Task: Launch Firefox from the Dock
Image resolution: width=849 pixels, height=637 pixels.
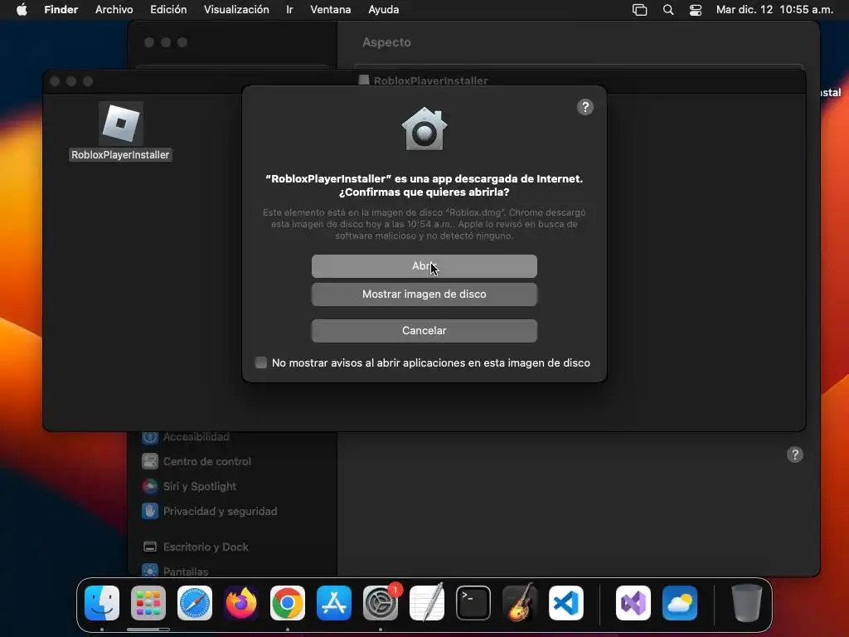Action: 241,603
